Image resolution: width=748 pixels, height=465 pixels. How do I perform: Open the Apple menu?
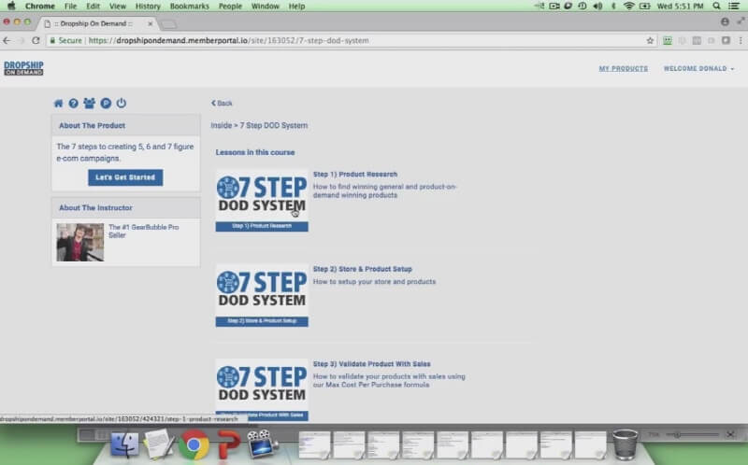click(x=11, y=7)
